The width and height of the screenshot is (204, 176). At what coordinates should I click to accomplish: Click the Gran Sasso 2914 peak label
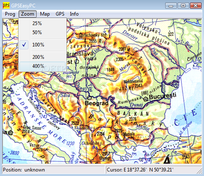click(x=32, y=129)
